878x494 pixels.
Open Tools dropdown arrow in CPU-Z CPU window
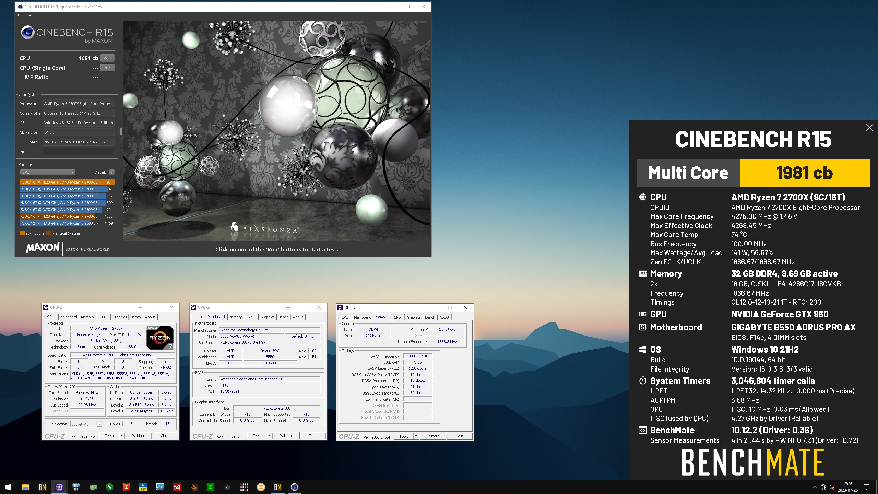121,436
